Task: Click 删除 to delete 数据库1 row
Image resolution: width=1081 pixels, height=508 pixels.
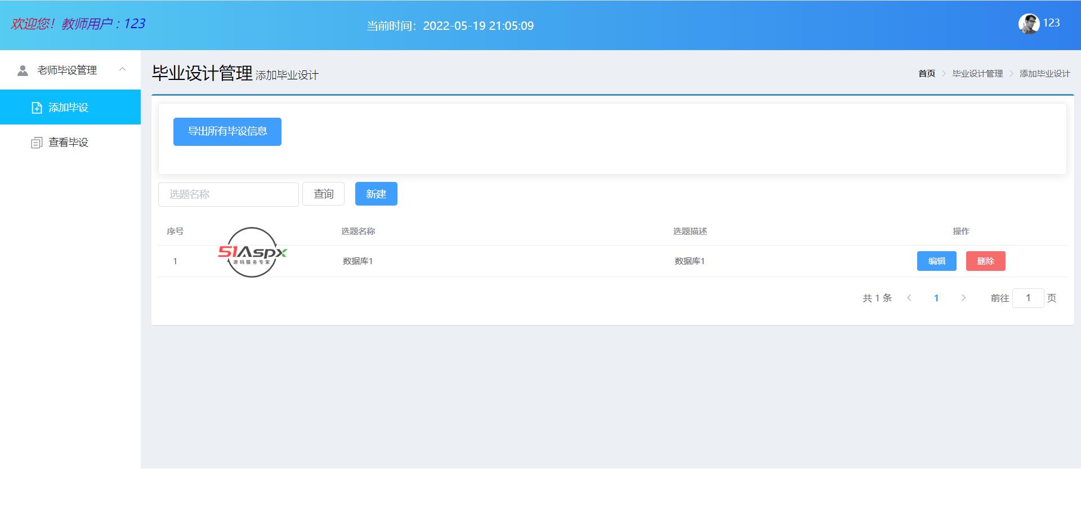Action: coord(985,261)
